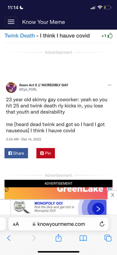117x255 pixels.
Task: Tap the @Cpt_PORL username handle
Action: pos(28,89)
